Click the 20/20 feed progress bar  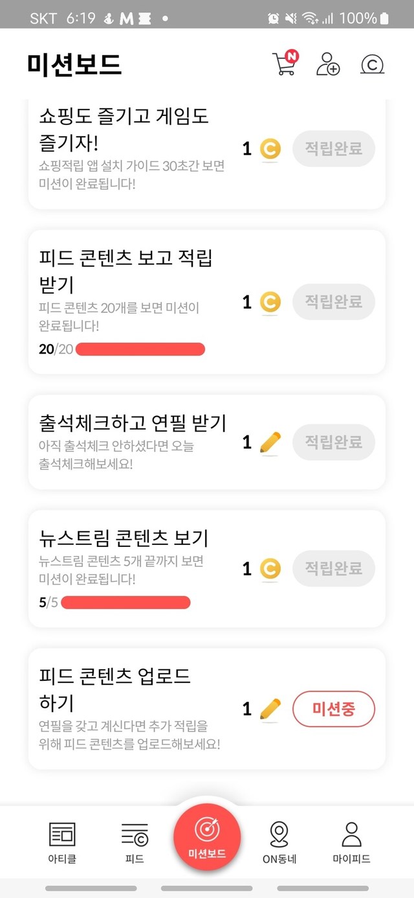click(140, 350)
